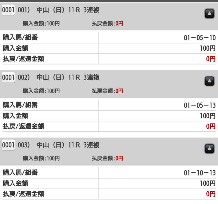Tap the 0001 badge on ticket 003
This screenshot has width=218, height=204.
point(9,145)
